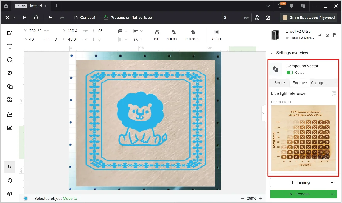Image resolution: width=342 pixels, height=203 pixels.
Task: Choose the ellipse shape tool
Action: 10,60
